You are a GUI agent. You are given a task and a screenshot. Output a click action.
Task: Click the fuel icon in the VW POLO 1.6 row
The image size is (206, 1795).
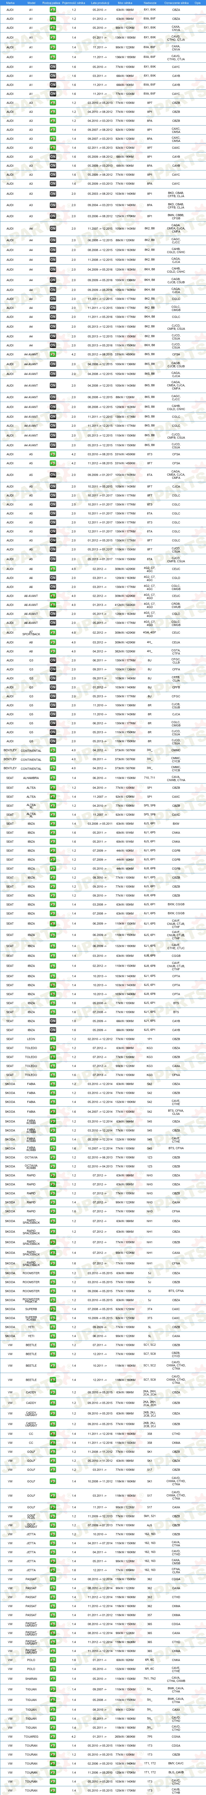coord(53,1660)
